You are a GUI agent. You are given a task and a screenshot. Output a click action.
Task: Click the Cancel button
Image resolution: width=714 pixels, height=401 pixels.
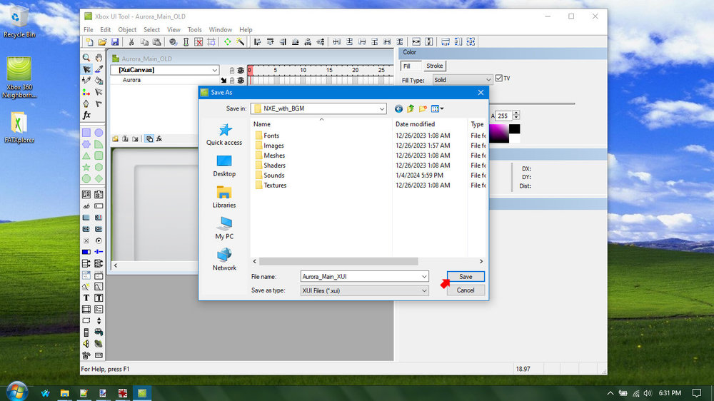click(466, 290)
